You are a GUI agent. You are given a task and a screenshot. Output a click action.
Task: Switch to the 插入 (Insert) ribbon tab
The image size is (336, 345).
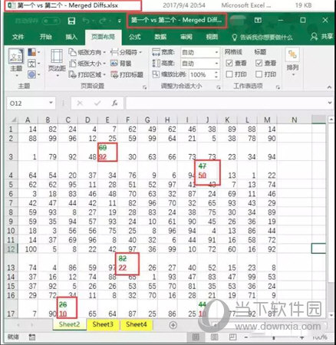pos(71,38)
